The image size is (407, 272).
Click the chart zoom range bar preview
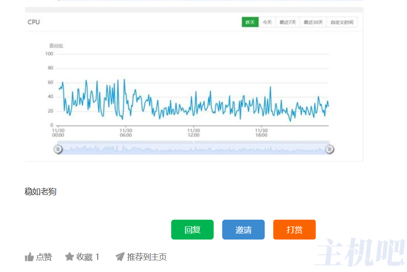(x=193, y=148)
